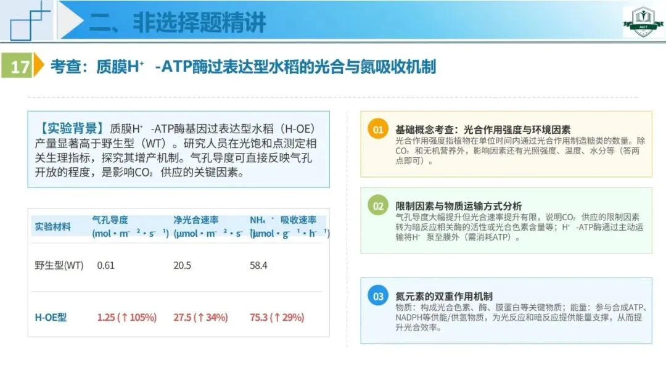Screen dimensions: 666x375
Task: Click heading 氮元素的双重作用机制
Action: click(x=444, y=296)
